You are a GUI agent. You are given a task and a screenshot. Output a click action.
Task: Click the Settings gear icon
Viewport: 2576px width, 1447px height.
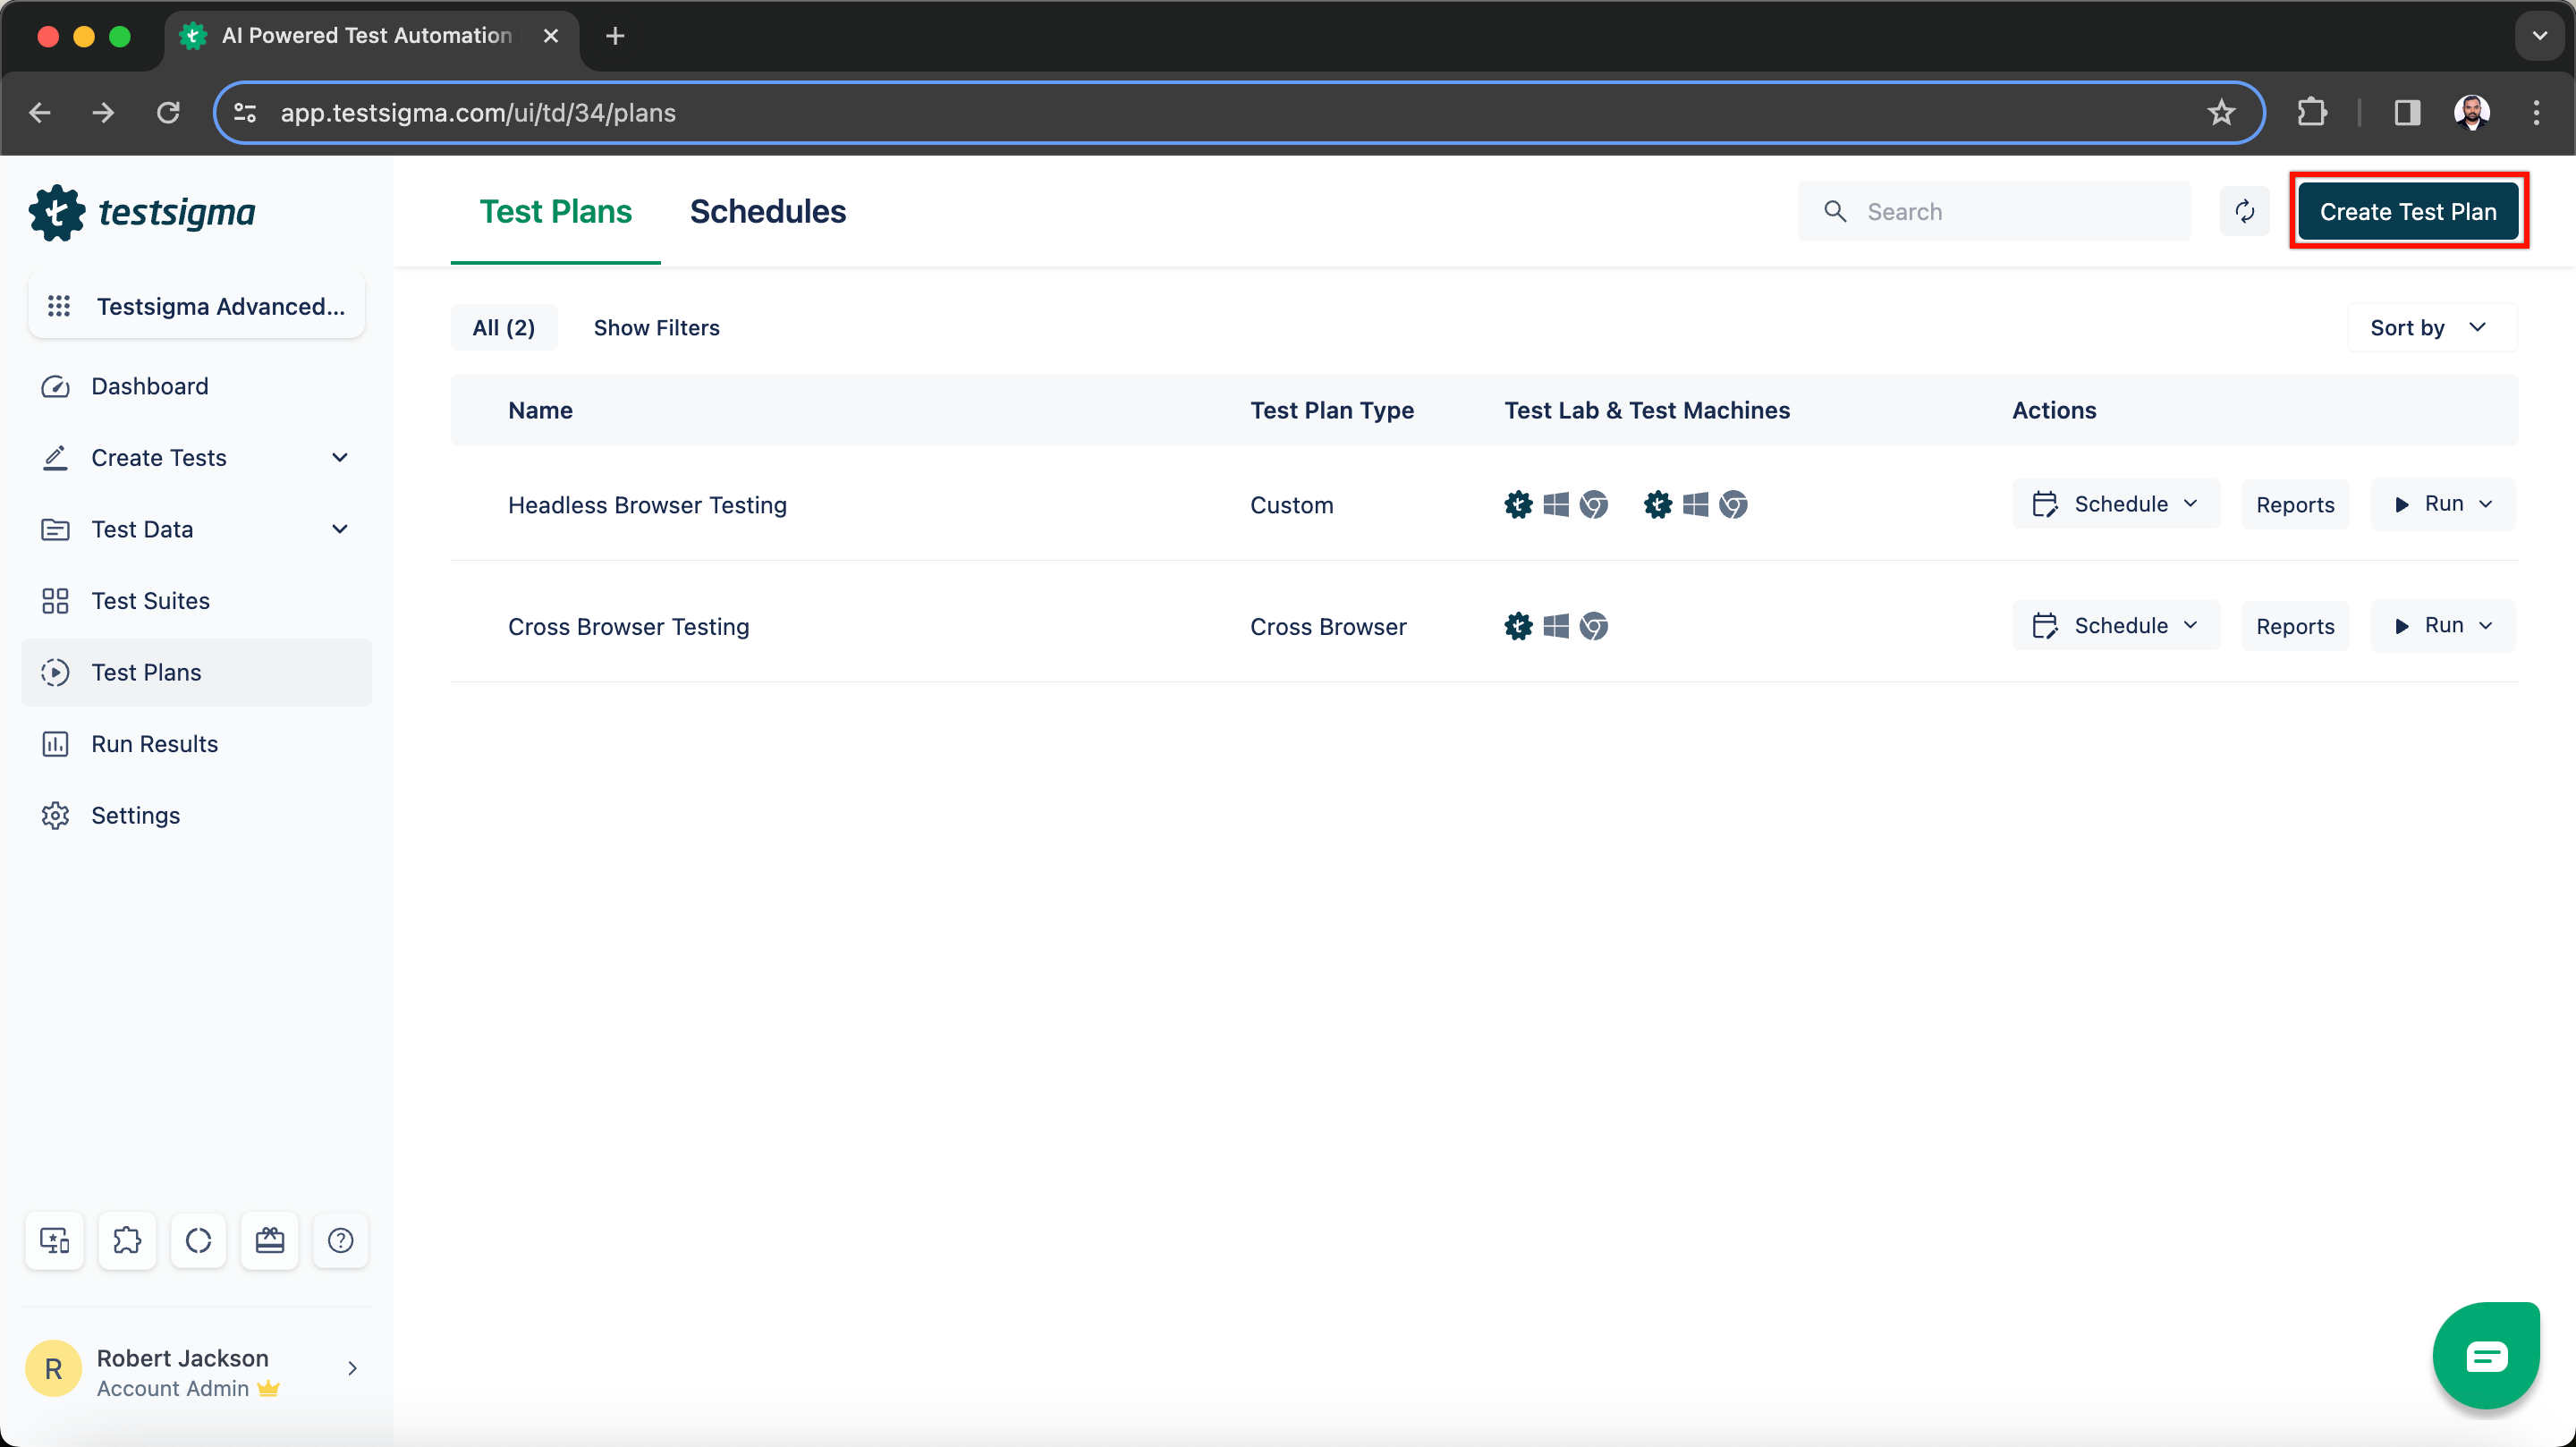(x=55, y=815)
